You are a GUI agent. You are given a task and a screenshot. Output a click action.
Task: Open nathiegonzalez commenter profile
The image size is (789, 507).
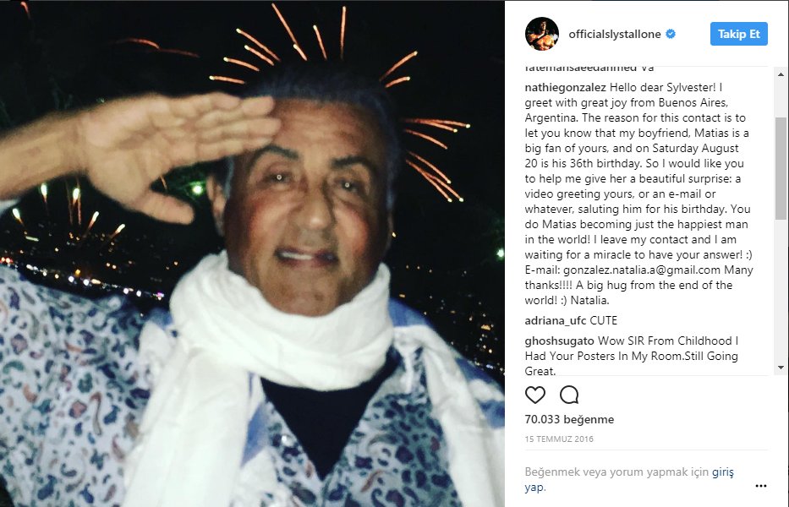click(565, 88)
